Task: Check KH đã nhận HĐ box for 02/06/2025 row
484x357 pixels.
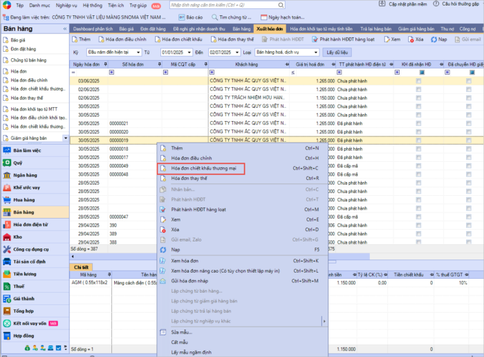Action: tap(418, 89)
